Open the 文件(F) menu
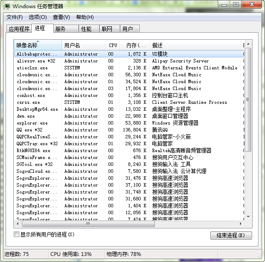 pyautogui.click(x=14, y=17)
